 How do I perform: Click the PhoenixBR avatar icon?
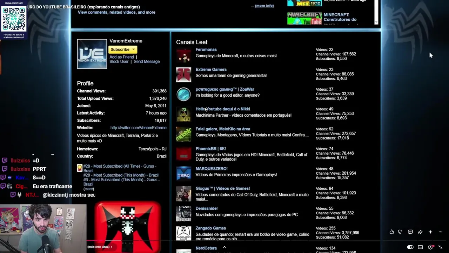coord(183,154)
